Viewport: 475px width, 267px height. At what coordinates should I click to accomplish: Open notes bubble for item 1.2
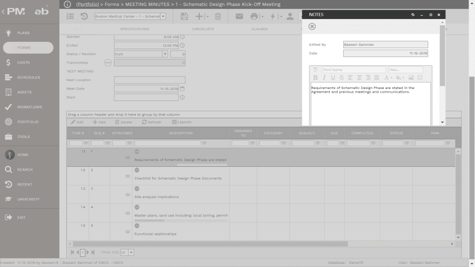pos(137,170)
